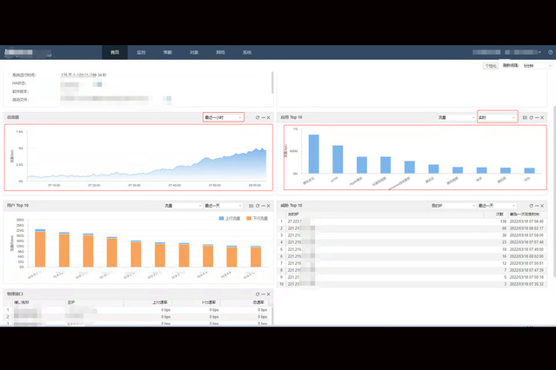Screen dimensions: 556x370
Task: Refresh the 物理接口 panel
Action: point(257,294)
